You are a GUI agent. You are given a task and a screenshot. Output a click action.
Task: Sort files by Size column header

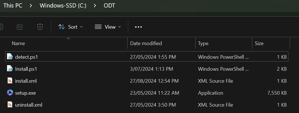(259, 43)
